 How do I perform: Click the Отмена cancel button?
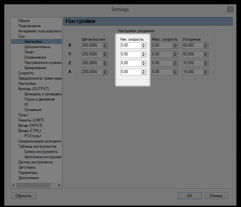(x=216, y=196)
